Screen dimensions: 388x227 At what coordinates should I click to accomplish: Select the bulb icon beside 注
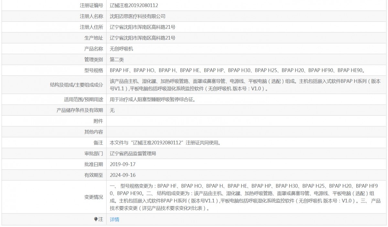tap(96, 219)
